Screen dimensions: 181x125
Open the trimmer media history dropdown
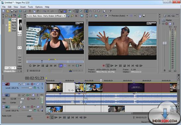[x=64, y=16]
